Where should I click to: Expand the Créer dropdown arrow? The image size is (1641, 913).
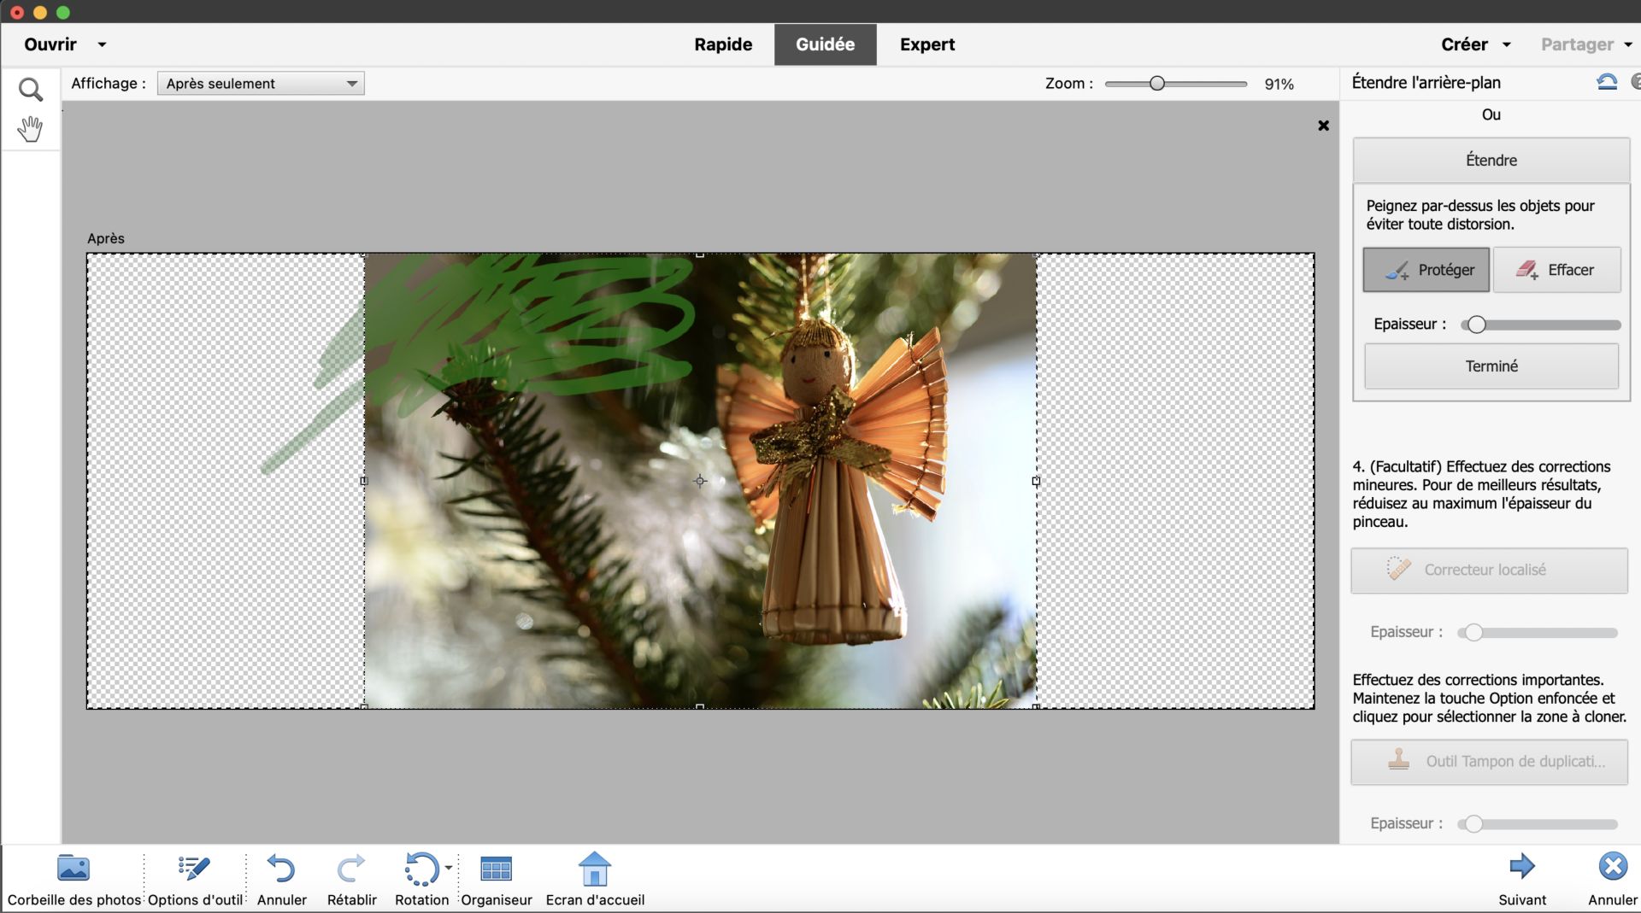pos(1507,44)
